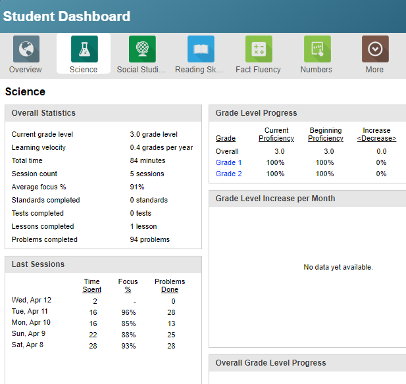Viewport: 406px width, 384px height.
Task: Open the Grade 2 progress link
Action: click(x=229, y=174)
